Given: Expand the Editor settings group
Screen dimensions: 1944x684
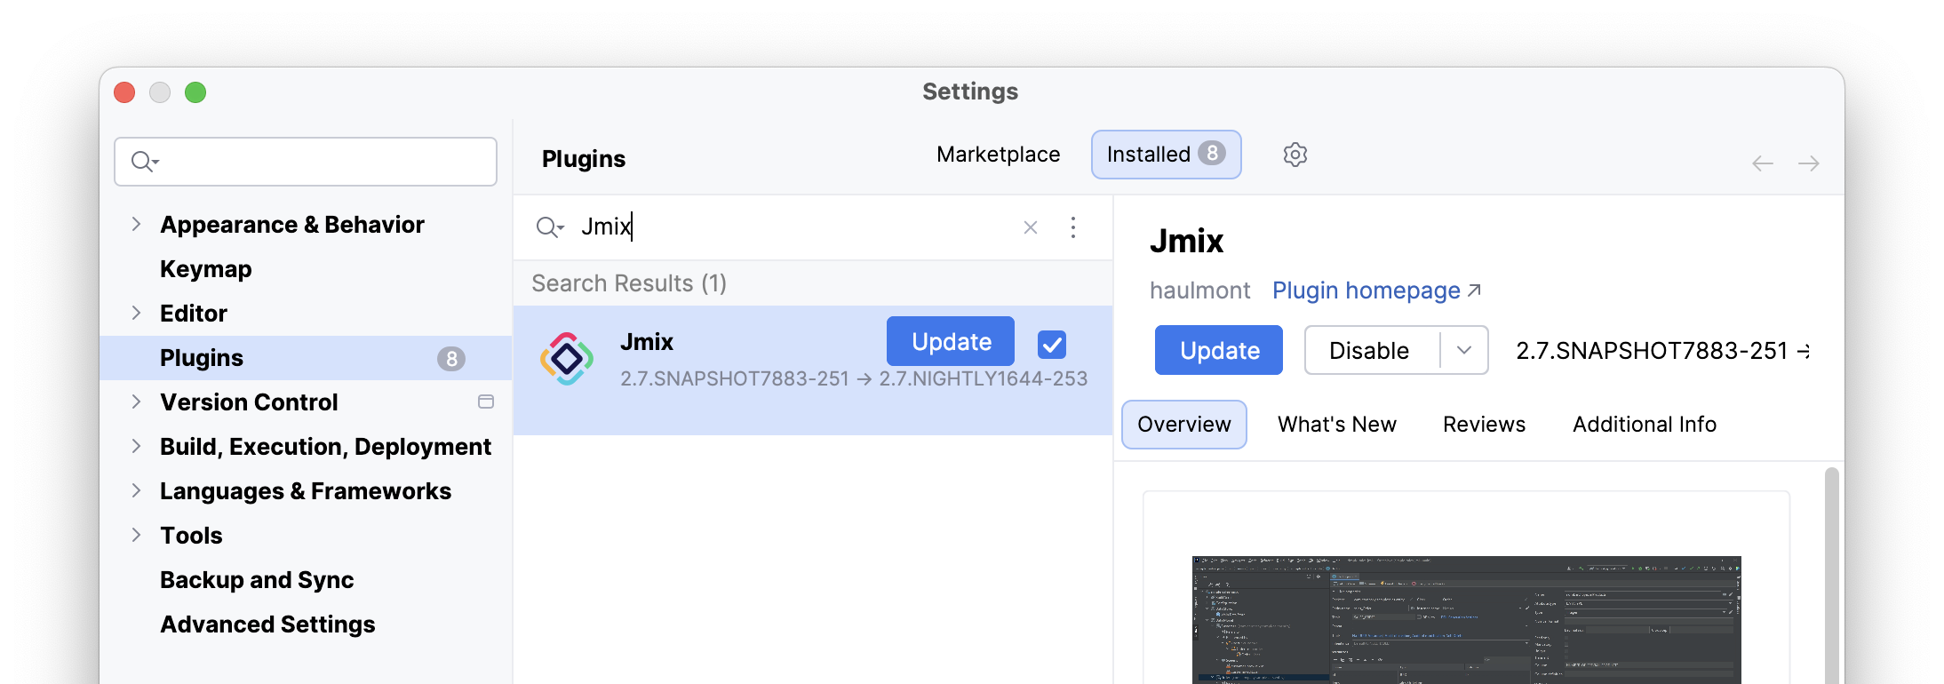Looking at the screenshot, I should [x=136, y=313].
